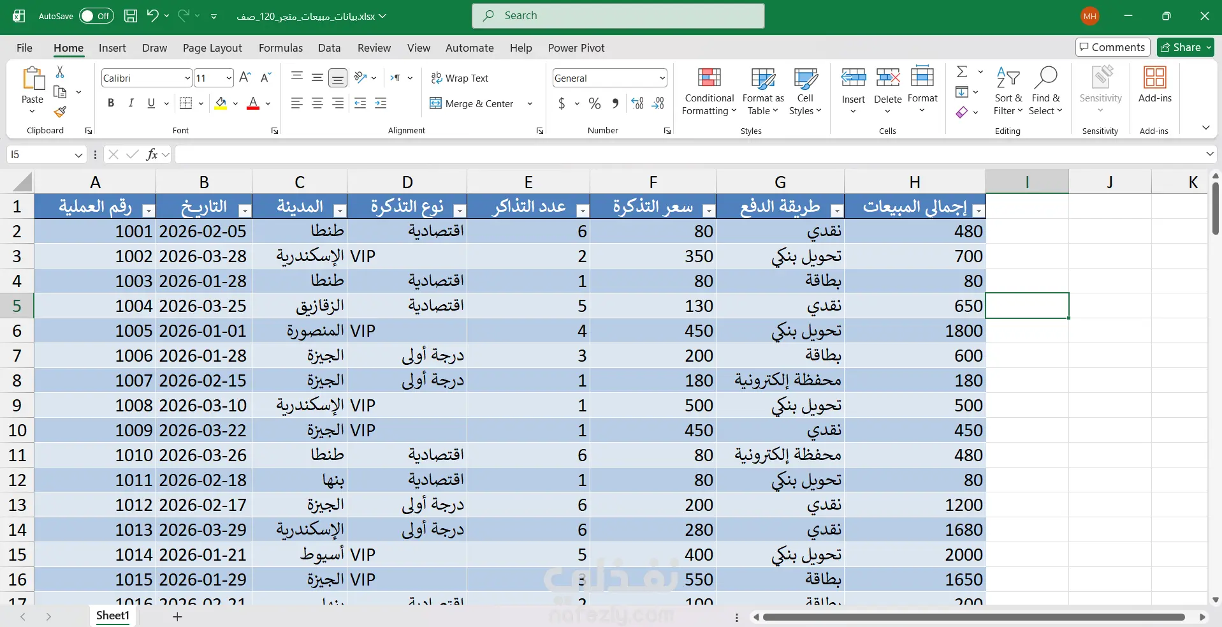Click the horizontal scrollbar at bottom

click(x=973, y=617)
